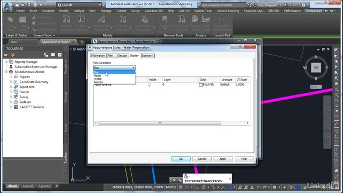Toggle the blue circle status bar button
This screenshot has width=343, height=193.
click(298, 187)
